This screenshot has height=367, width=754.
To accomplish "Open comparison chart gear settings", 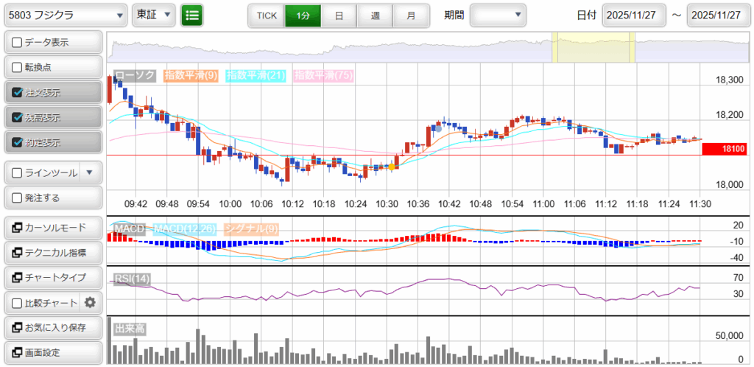I will click(91, 302).
